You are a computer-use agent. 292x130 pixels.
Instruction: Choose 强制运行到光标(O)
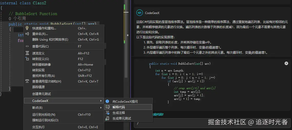(x=64, y=120)
